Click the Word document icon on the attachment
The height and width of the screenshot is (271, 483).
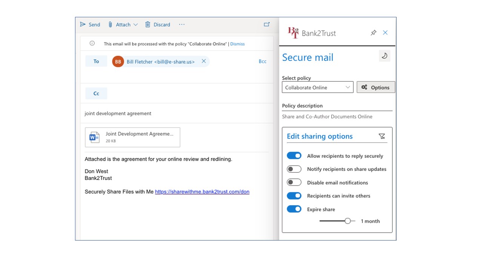[x=94, y=137]
